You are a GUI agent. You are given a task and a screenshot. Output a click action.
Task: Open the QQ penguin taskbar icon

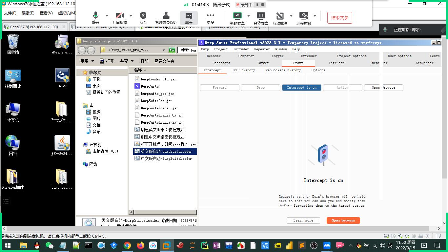[37, 245]
